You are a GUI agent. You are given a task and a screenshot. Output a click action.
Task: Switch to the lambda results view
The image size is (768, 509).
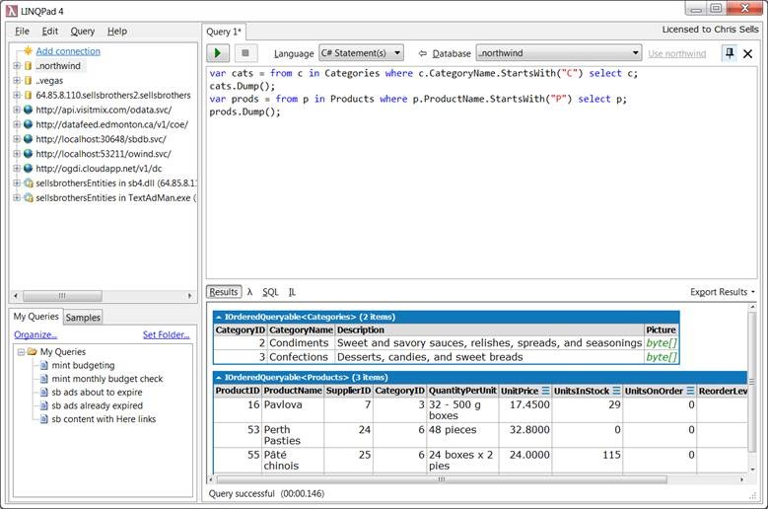(x=249, y=292)
